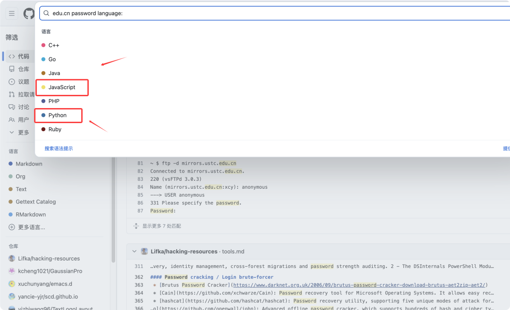510x310 pixels.
Task: Filter by RMarkdown language
Action: (31, 215)
